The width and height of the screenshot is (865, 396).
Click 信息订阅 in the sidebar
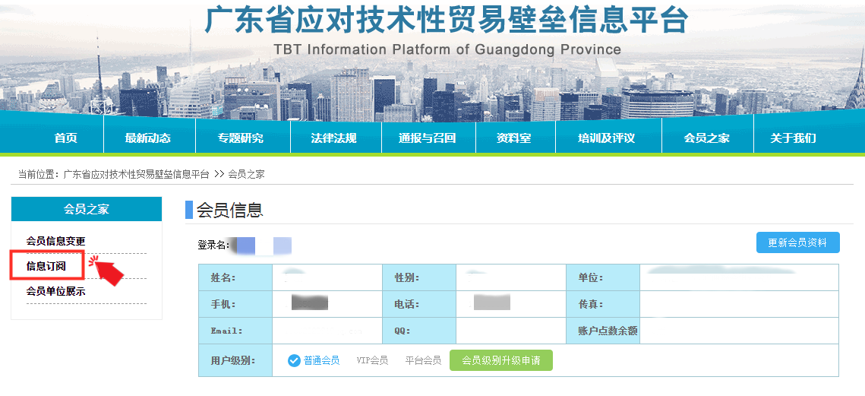point(46,266)
